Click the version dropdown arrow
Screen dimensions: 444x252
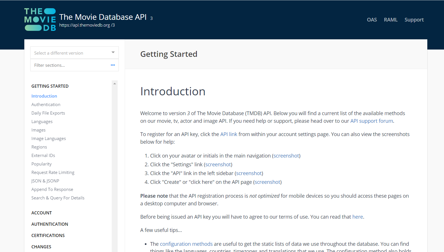pyautogui.click(x=113, y=52)
